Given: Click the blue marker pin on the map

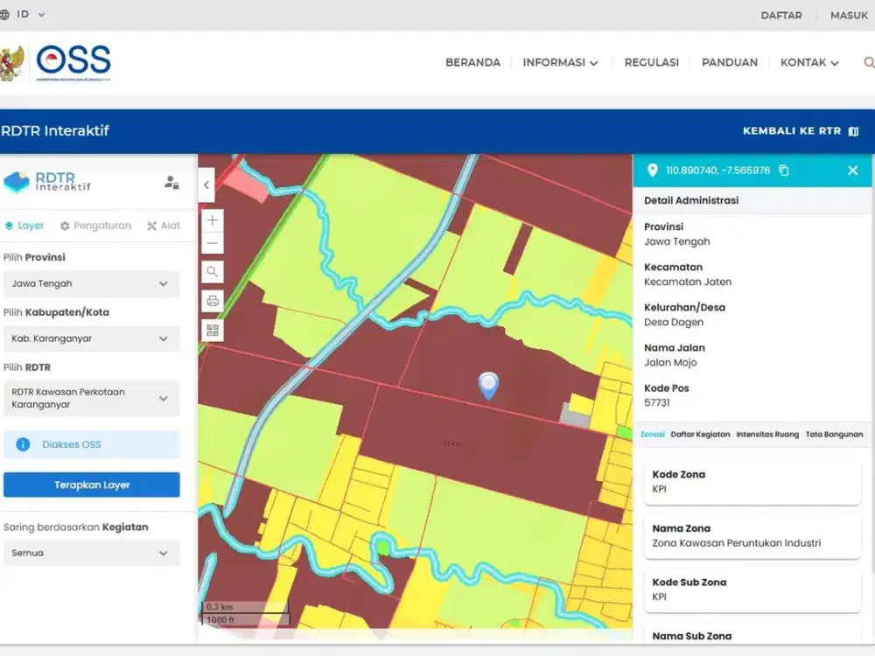Looking at the screenshot, I should pyautogui.click(x=488, y=385).
